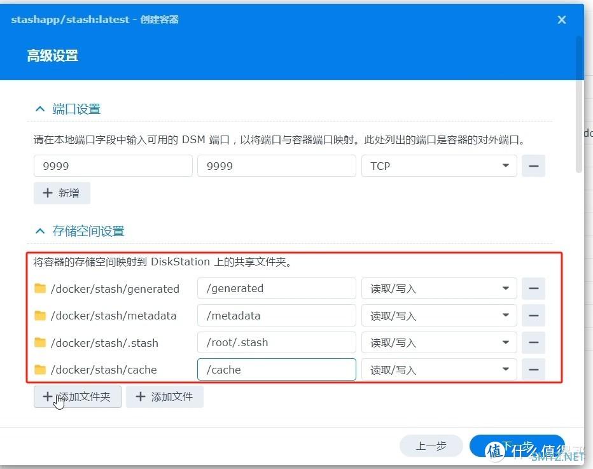
Task: Select the /docker/stash/metadata path text
Action: point(113,316)
